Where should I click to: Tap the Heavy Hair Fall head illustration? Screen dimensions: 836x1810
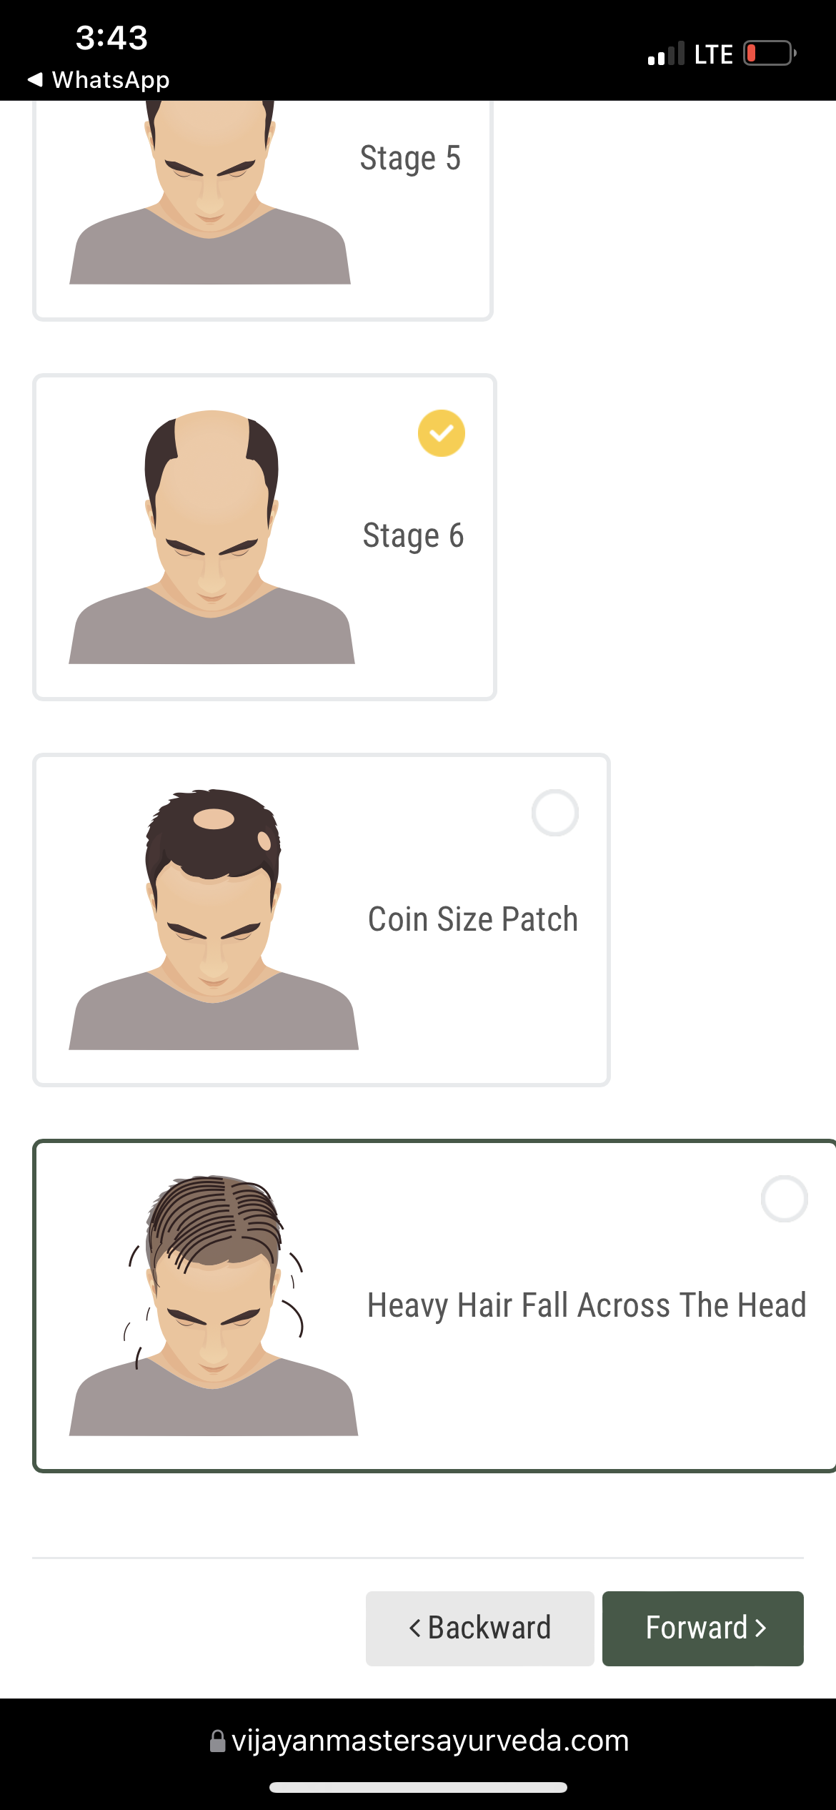click(x=214, y=1305)
